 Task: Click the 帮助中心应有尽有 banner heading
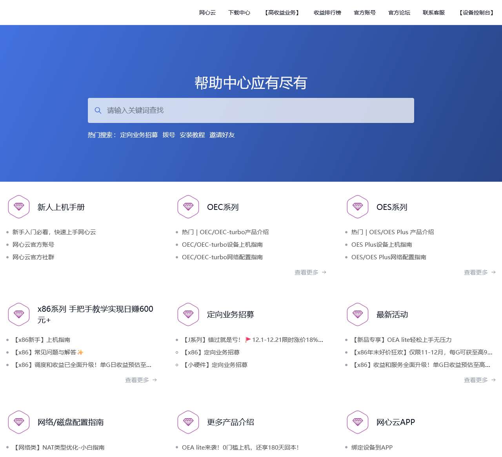(x=251, y=83)
